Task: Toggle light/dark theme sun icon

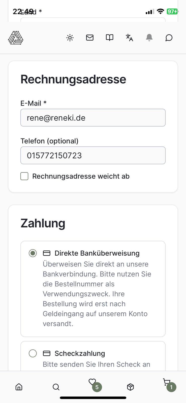Action: [x=70, y=38]
